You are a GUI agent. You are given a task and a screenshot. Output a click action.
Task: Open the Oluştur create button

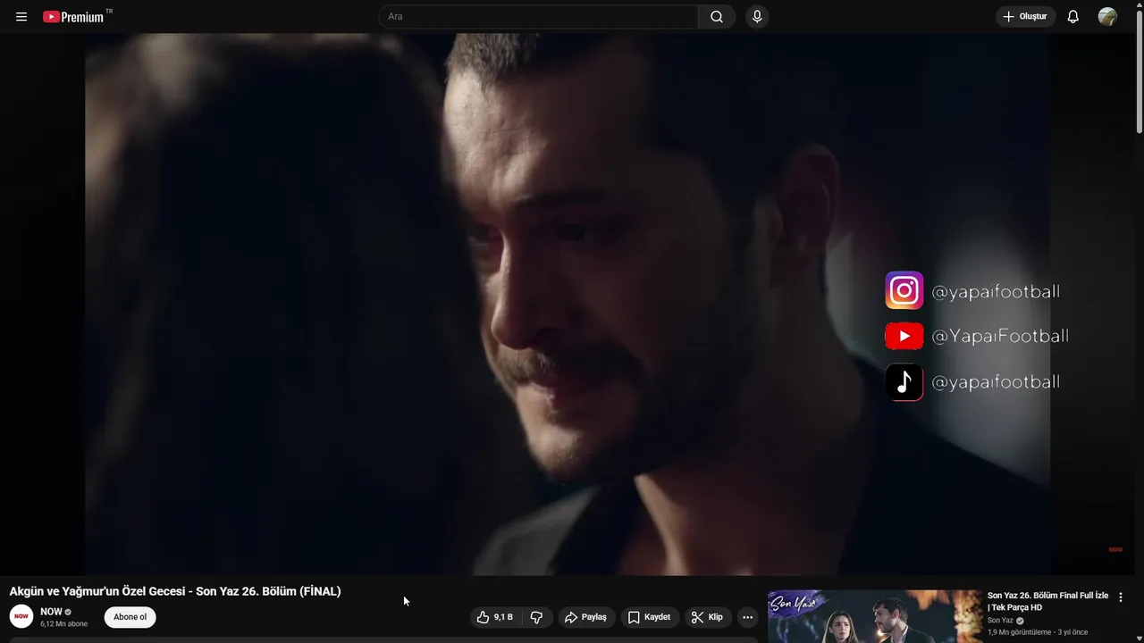1026,17
